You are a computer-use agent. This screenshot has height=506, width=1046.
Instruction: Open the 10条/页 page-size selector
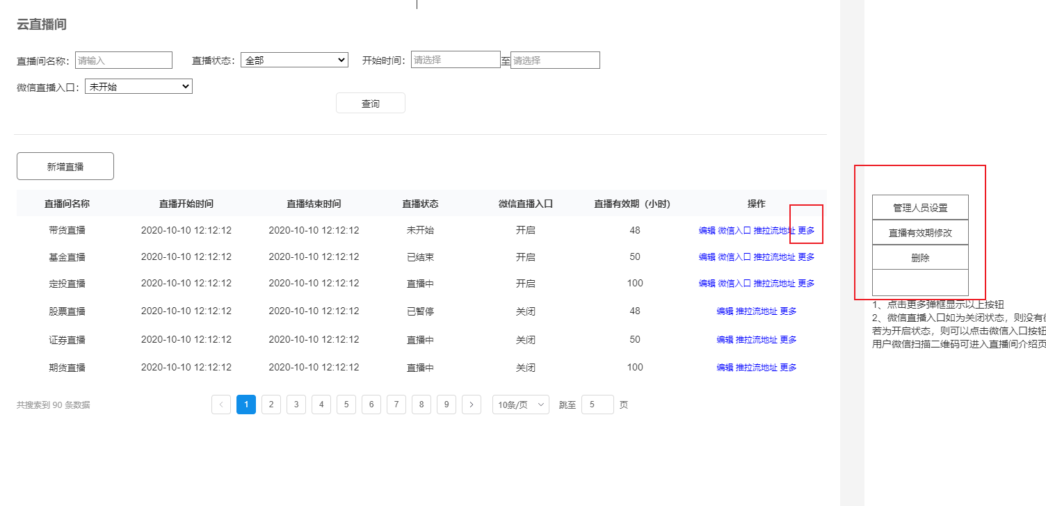pyautogui.click(x=520, y=404)
